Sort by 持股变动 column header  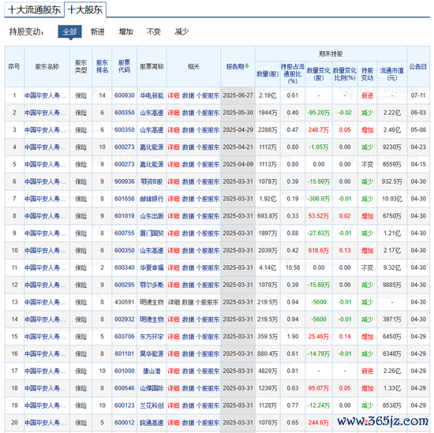point(367,74)
